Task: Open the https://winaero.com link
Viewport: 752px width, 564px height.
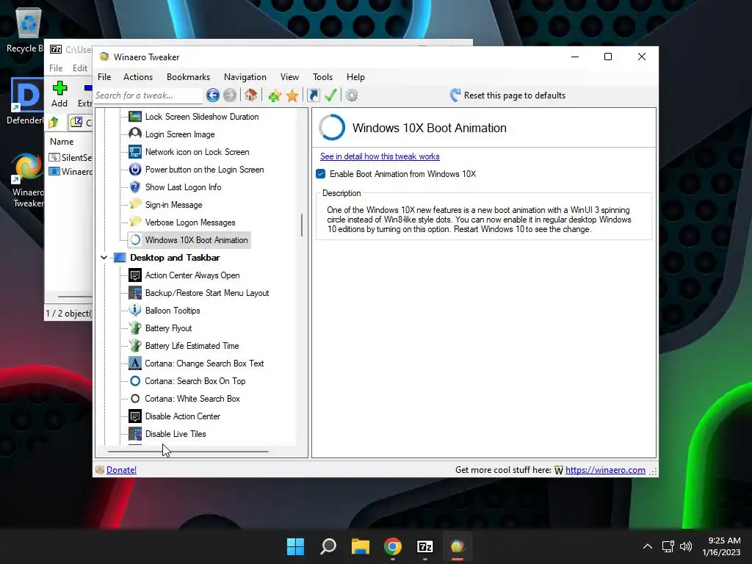Action: (x=605, y=470)
